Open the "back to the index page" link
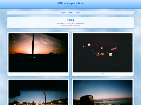141x105 pixels. (x=70, y=6)
